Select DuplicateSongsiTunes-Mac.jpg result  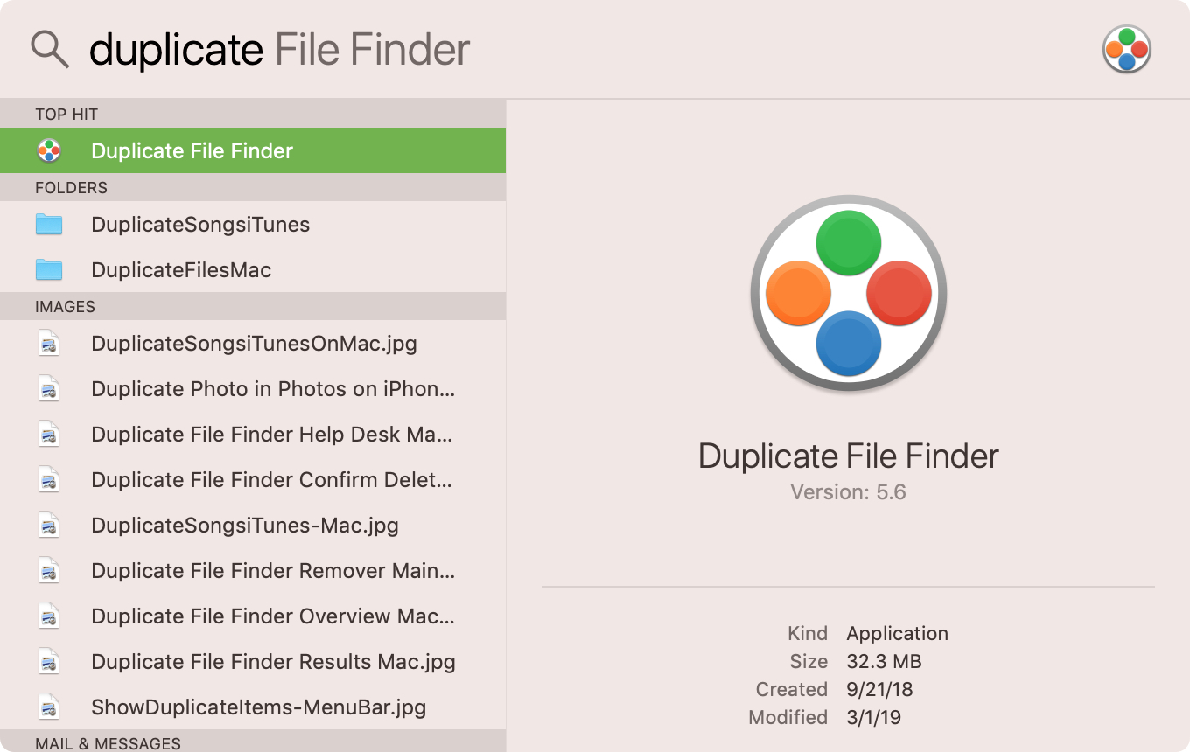pos(253,526)
